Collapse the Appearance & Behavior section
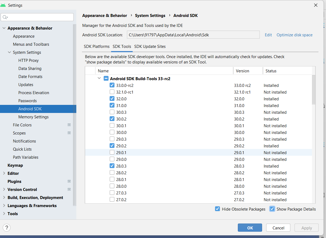The height and width of the screenshot is (238, 326). 4,28
